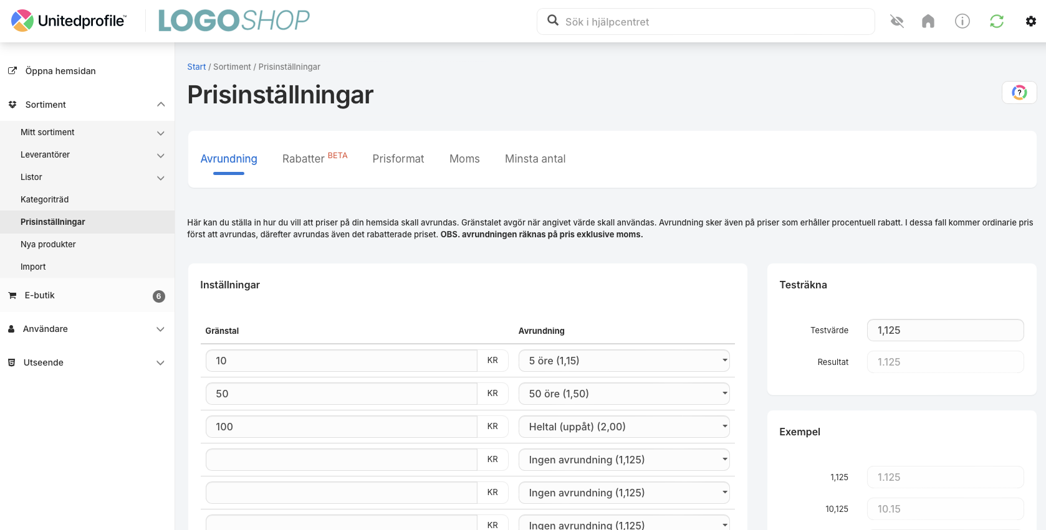Click the Sortiment breadcrumb
The width and height of the screenshot is (1046, 530).
click(232, 67)
